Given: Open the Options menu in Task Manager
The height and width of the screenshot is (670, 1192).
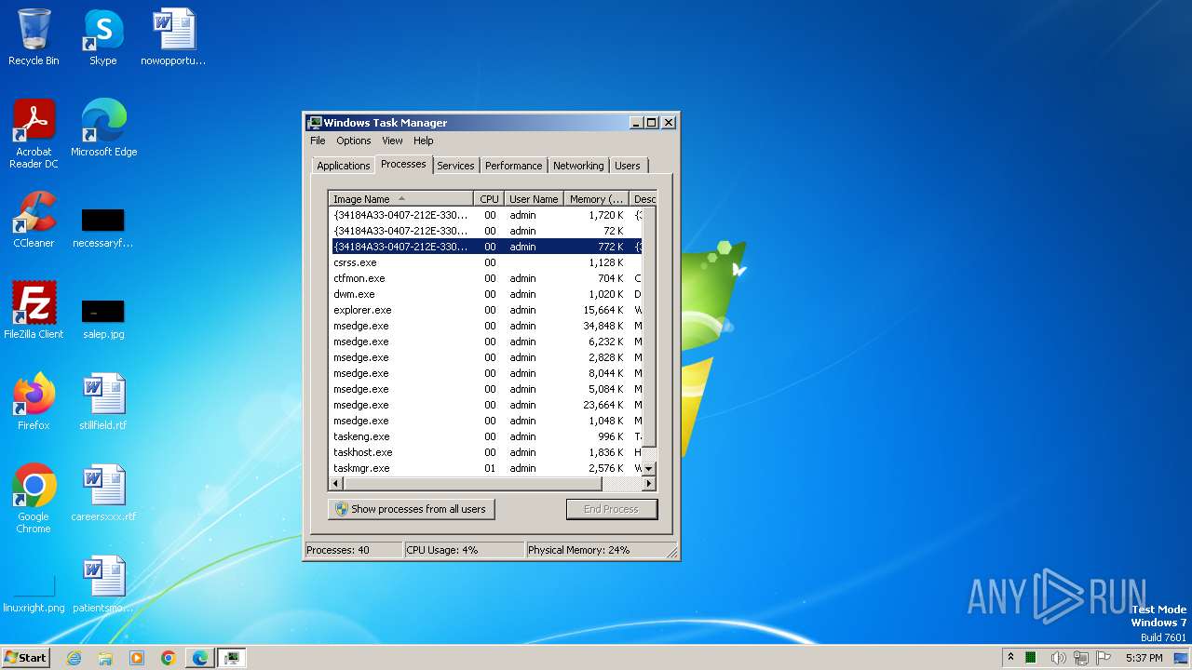Looking at the screenshot, I should tap(353, 141).
